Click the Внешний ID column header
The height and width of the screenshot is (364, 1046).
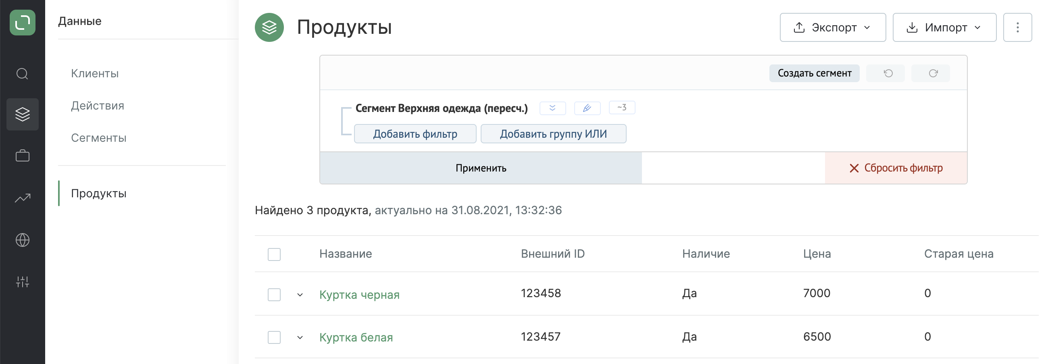coord(553,254)
